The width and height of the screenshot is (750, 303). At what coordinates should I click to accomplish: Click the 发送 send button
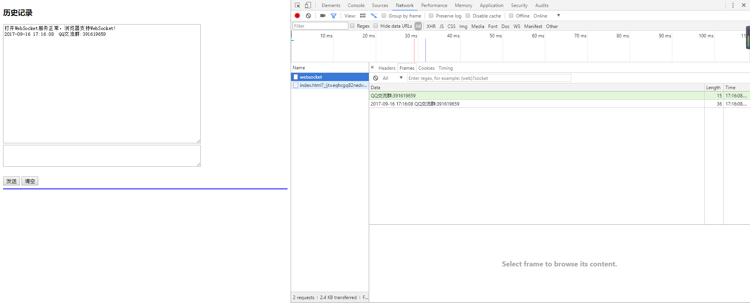pyautogui.click(x=11, y=181)
